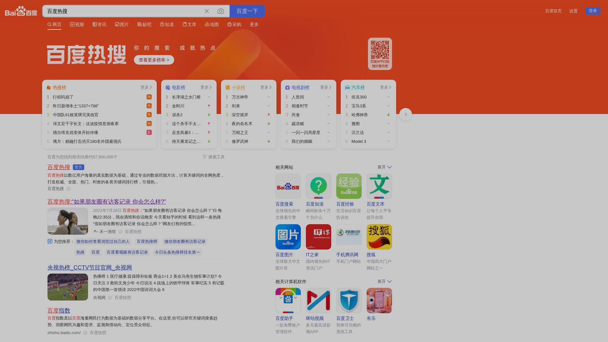Screen dimensions: 608x342
Task: Expand 相关计算机软件 with 展开
Action: coord(384,282)
